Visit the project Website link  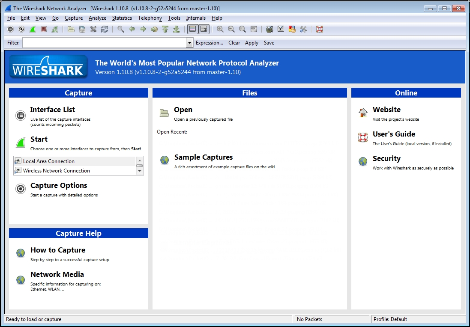(387, 110)
